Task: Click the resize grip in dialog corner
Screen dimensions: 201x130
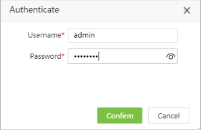Action: click(199, 128)
